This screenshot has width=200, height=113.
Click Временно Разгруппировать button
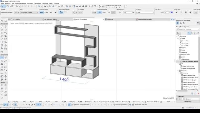(x=81, y=105)
